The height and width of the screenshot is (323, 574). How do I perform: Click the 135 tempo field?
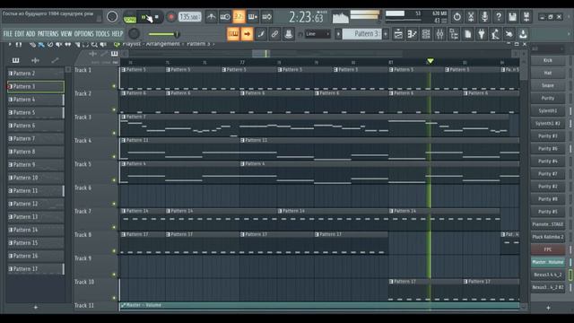pyautogui.click(x=189, y=17)
